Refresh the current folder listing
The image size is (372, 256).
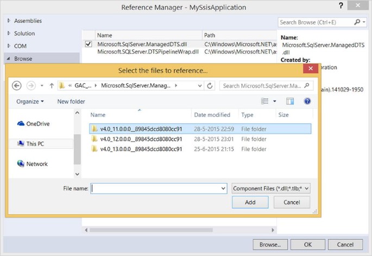click(x=210, y=86)
